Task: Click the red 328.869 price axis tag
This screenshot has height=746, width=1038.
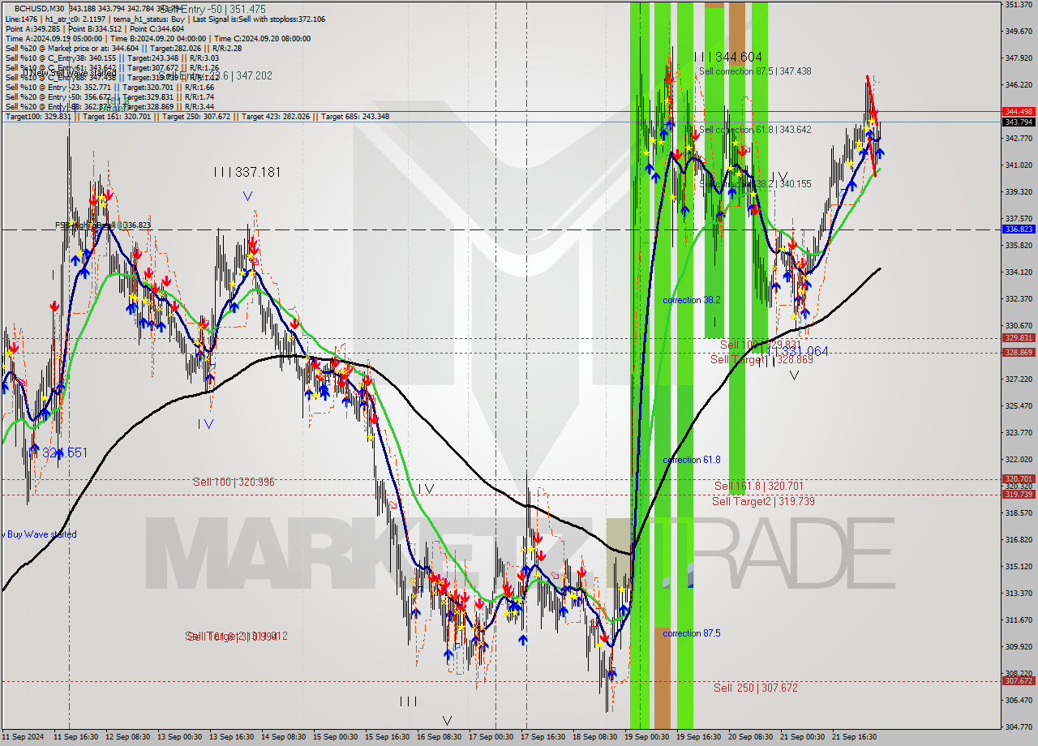Action: [x=1019, y=353]
